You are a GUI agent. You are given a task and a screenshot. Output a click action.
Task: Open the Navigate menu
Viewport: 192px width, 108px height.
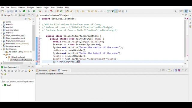(31, 7)
